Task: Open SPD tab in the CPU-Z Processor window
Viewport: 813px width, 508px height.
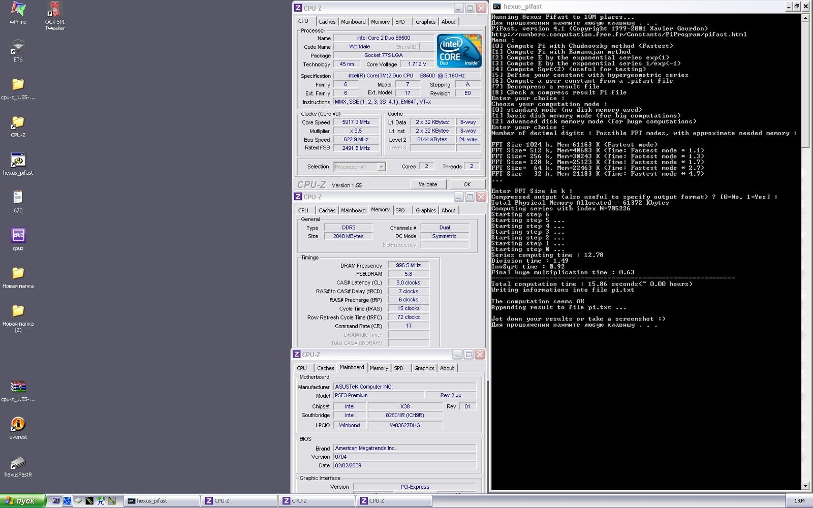Action: (400, 22)
